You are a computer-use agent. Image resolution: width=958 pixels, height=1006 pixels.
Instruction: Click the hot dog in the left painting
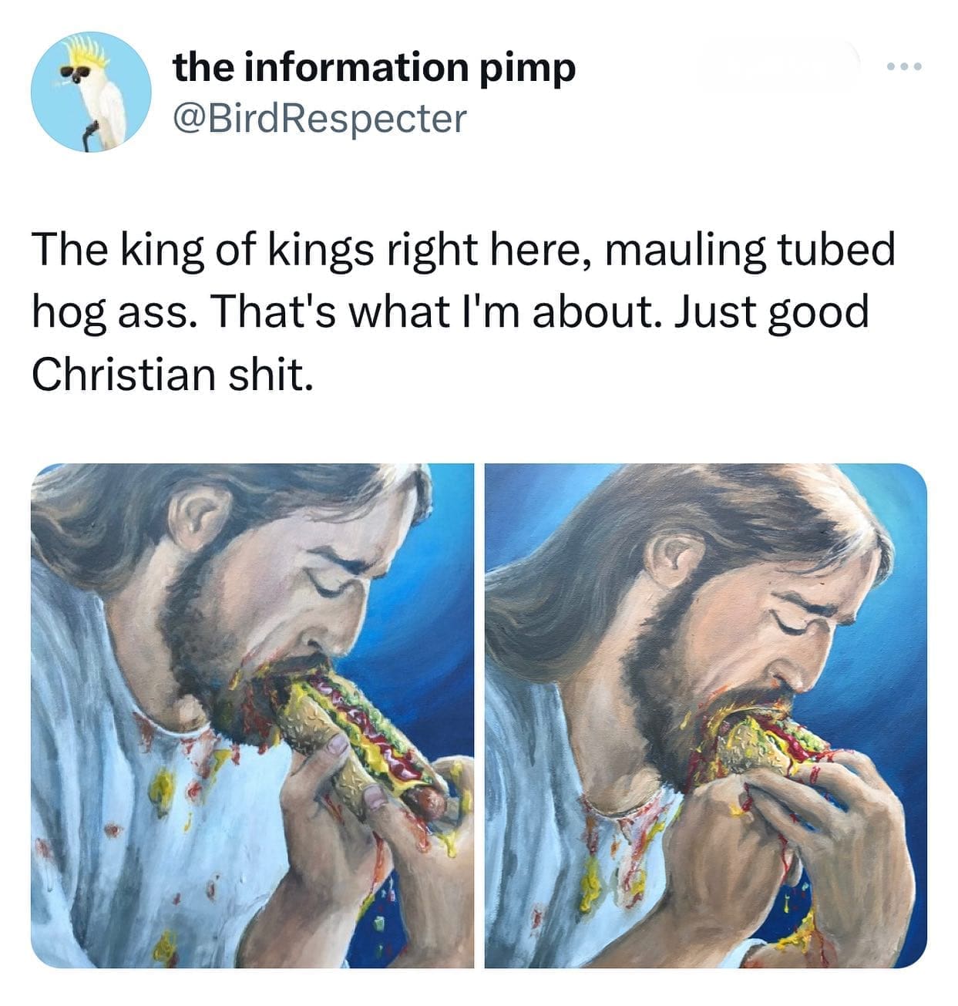(x=362, y=732)
